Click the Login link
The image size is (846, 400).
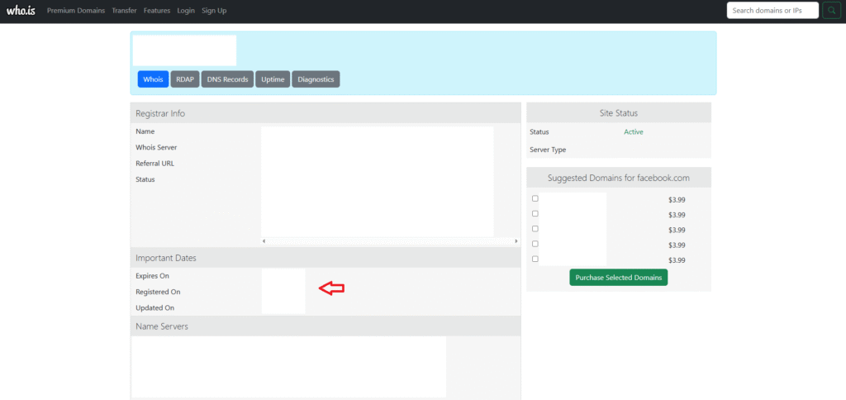186,11
